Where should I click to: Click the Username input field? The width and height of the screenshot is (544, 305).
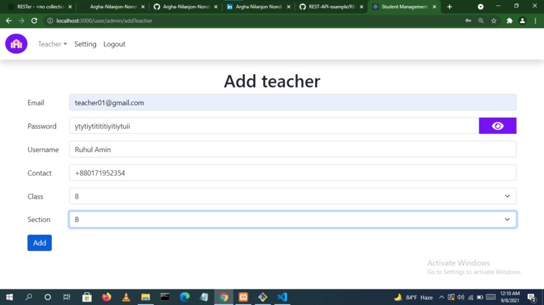[292, 149]
